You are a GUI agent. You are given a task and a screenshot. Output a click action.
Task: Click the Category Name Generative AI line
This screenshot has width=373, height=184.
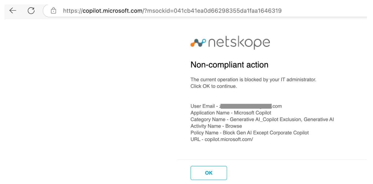262,119
